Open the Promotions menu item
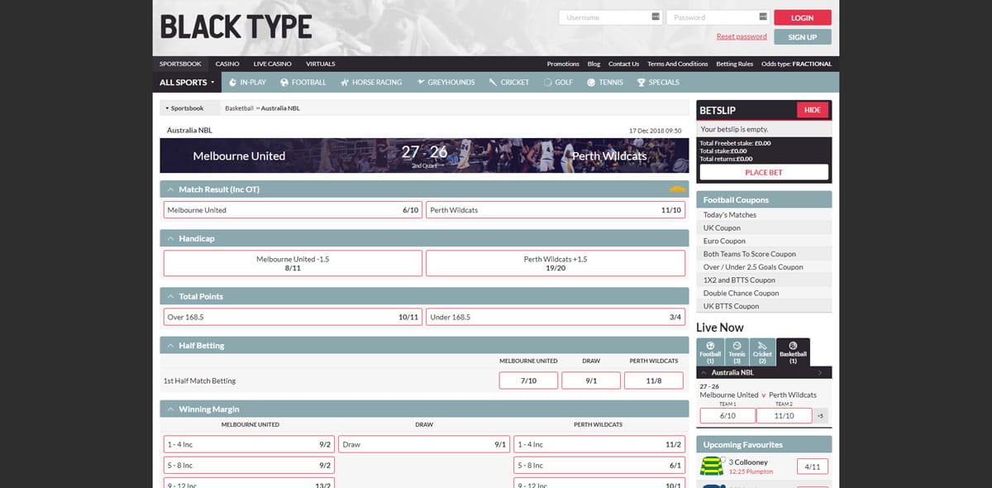 point(563,64)
